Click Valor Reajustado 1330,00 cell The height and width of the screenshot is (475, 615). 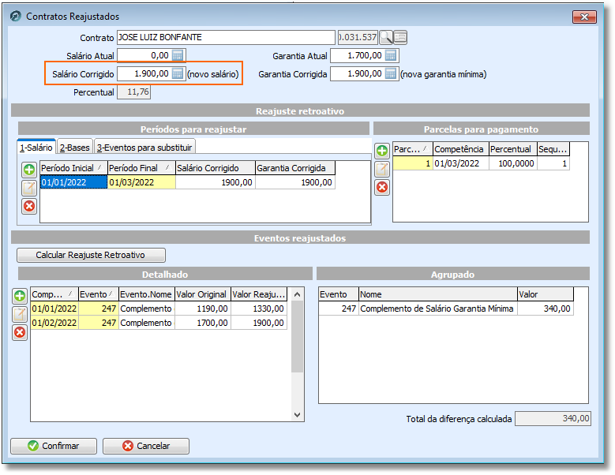pos(259,309)
